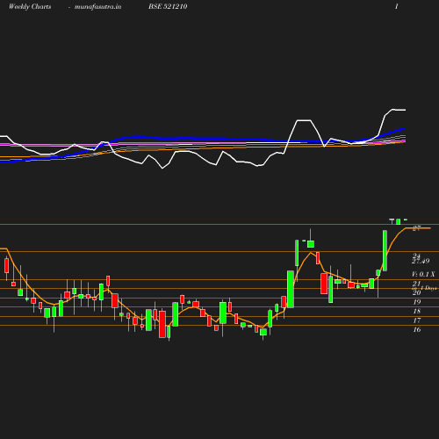439x439 pixels.
Task: Click the '27.49' current price label
Action: (421, 261)
